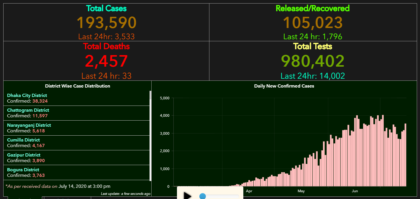Click the 'Last update: a few seconds ago' text
Viewport: 420px width, 199px height.
126,194
